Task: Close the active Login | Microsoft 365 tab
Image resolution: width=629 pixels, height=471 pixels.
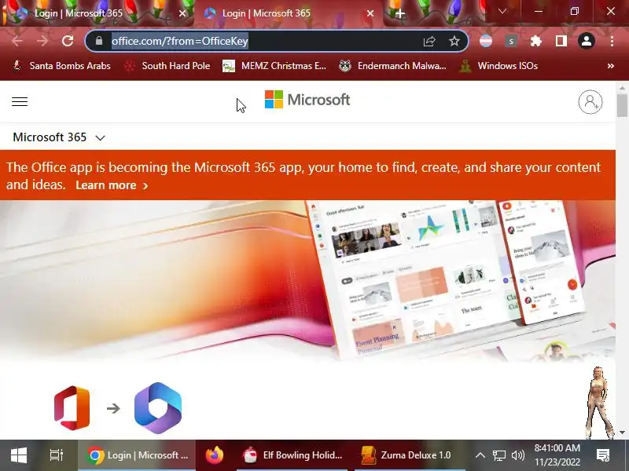Action: tap(370, 13)
